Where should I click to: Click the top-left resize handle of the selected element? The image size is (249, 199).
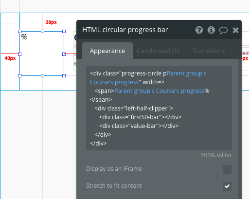coord(19,31)
